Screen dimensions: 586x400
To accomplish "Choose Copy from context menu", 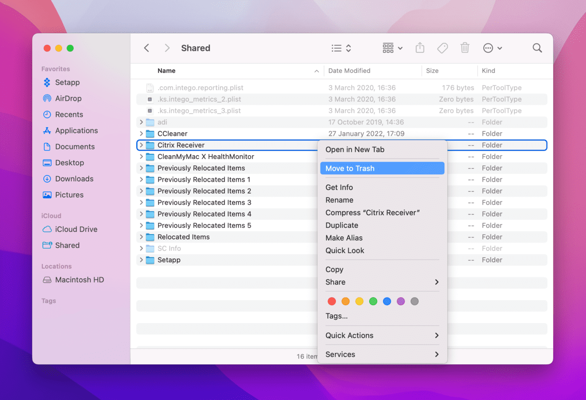I will (382, 270).
